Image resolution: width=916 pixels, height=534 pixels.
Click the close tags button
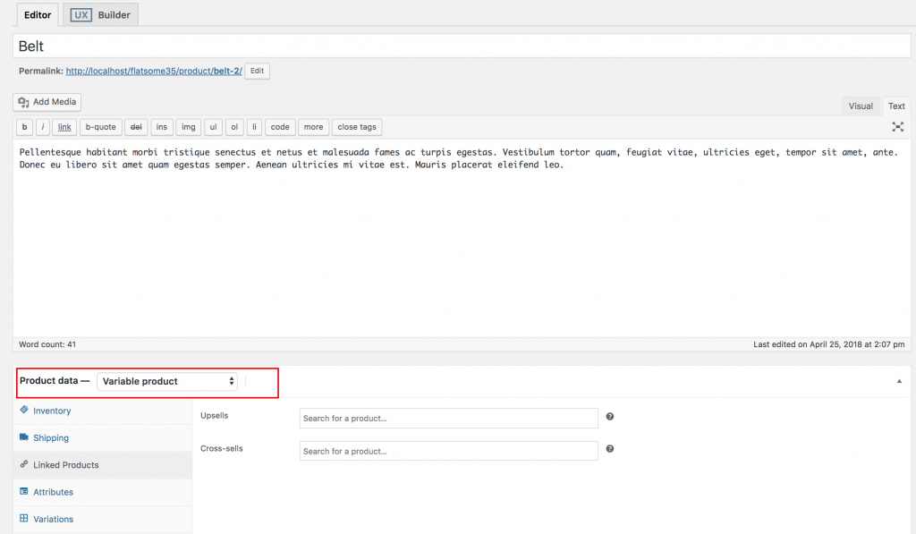(x=356, y=126)
